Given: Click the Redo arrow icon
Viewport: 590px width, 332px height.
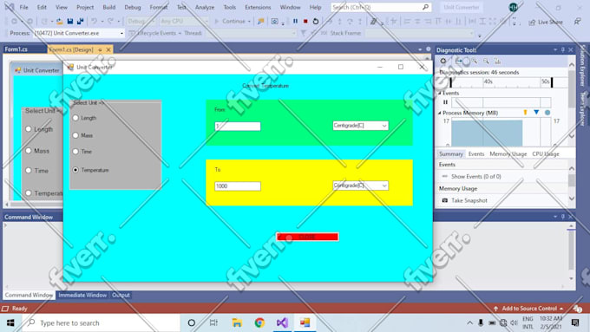Looking at the screenshot, I should click(110, 22).
